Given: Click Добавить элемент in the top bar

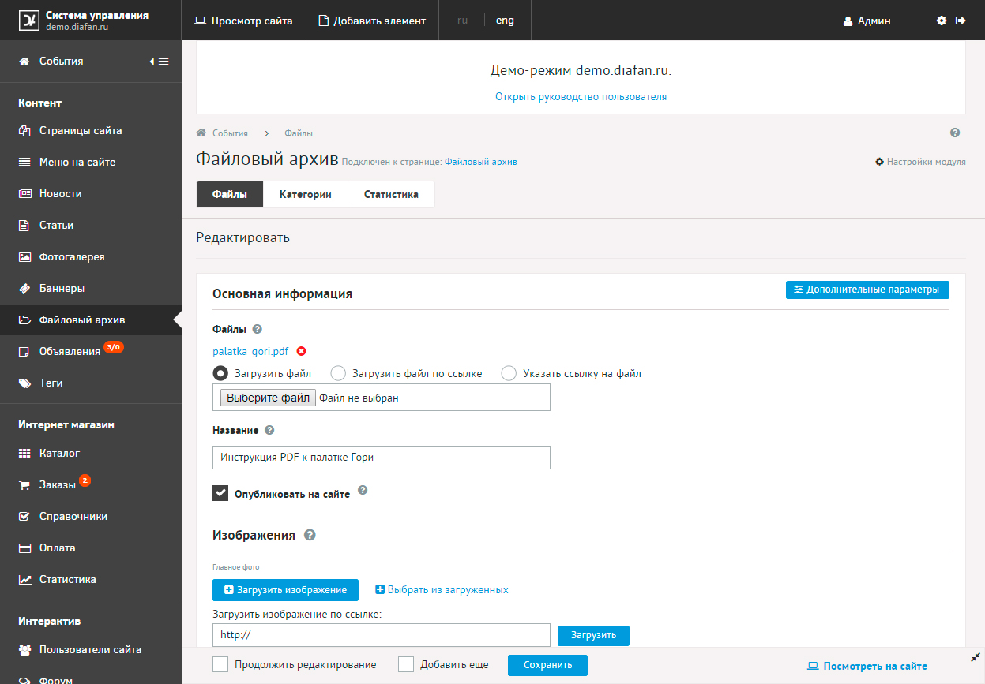Looking at the screenshot, I should pos(372,21).
